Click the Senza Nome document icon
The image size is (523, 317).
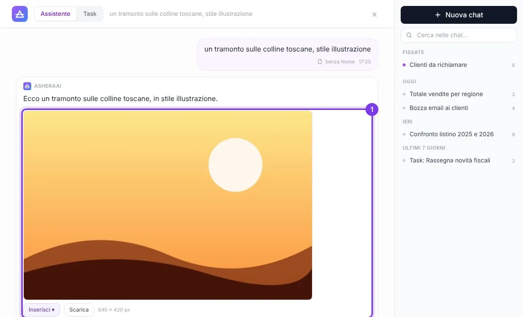click(320, 61)
